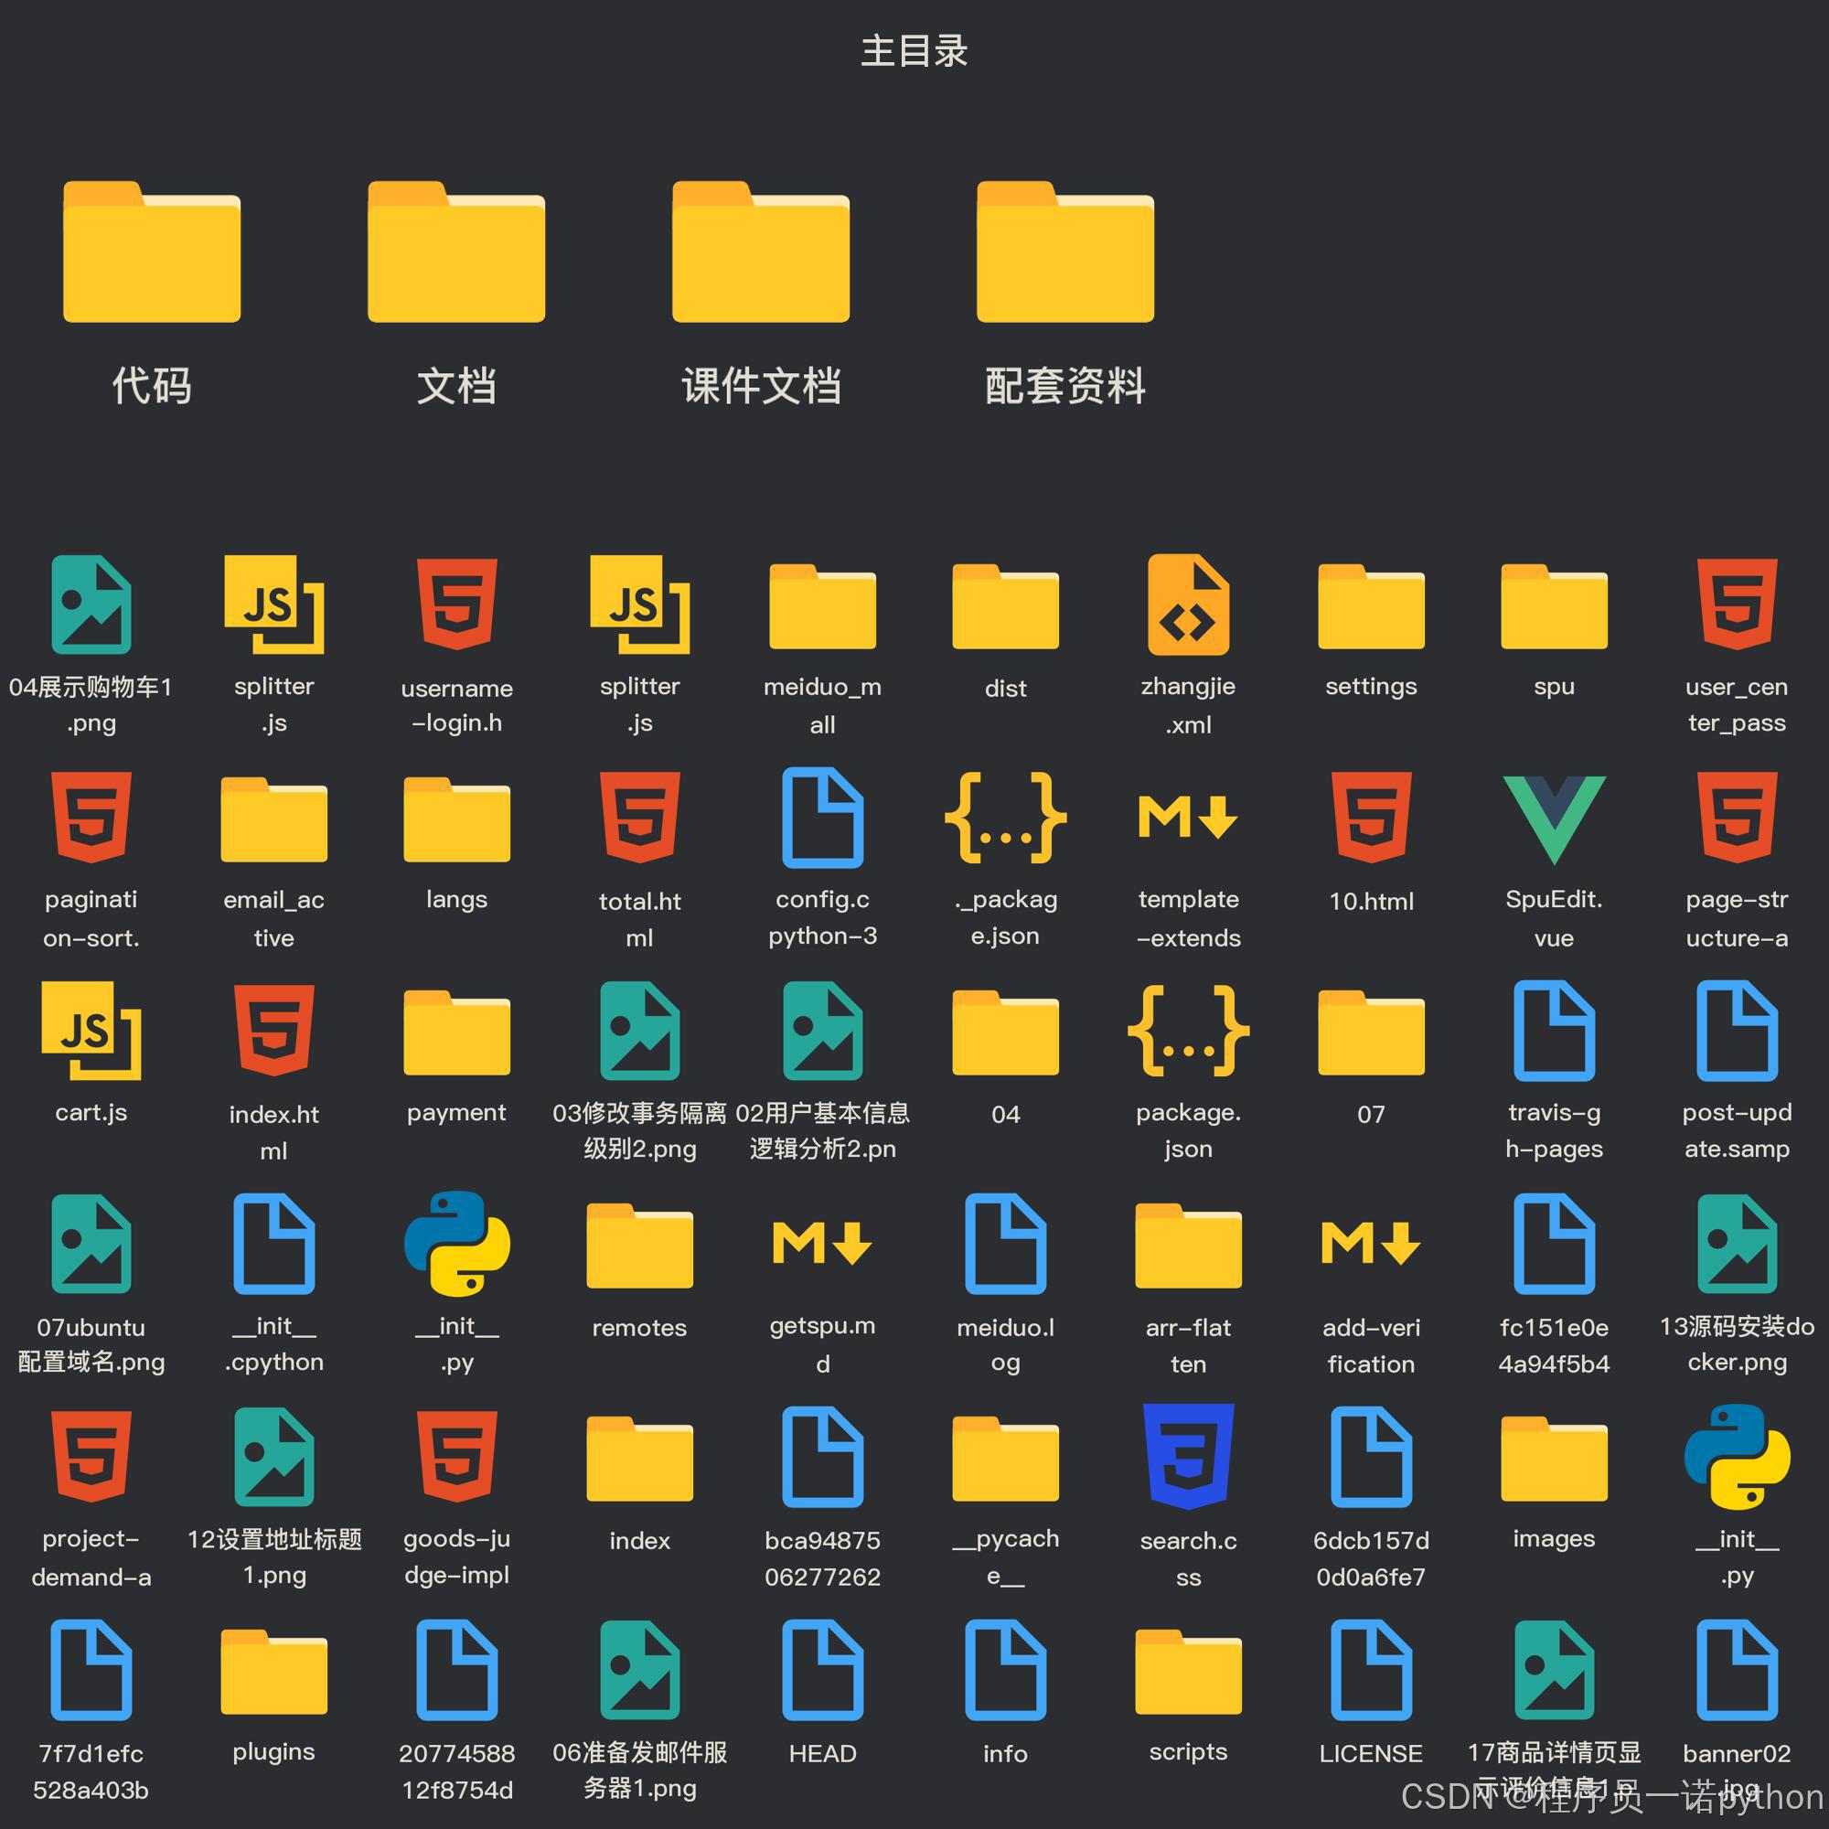Open the 配套资料 folder
1829x1829 pixels.
tap(1065, 252)
